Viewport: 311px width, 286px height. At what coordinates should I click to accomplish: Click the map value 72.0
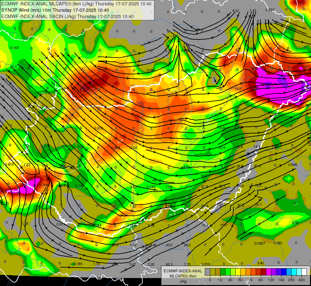pos(258,185)
